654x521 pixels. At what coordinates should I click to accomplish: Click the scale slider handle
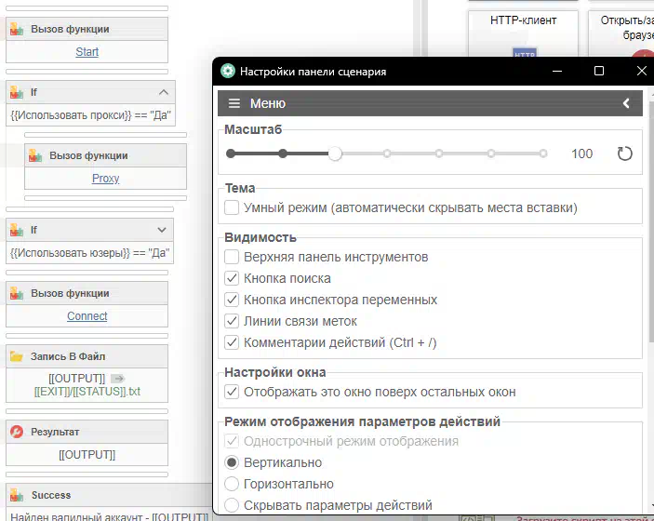335,154
